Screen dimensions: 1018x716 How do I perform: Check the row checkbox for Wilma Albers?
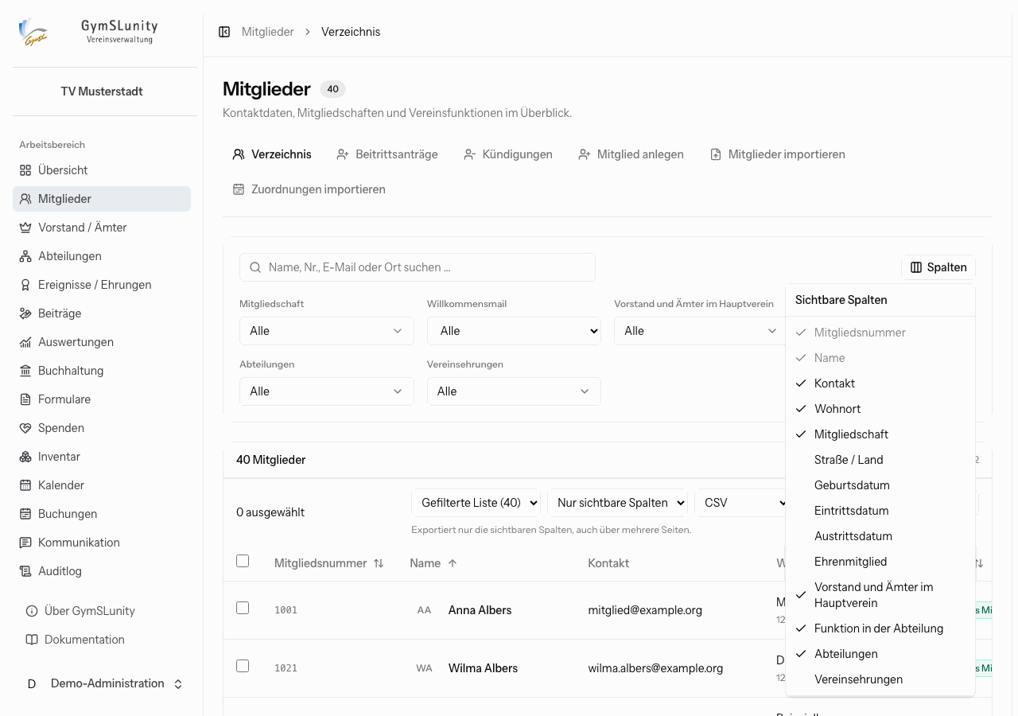coord(243,666)
